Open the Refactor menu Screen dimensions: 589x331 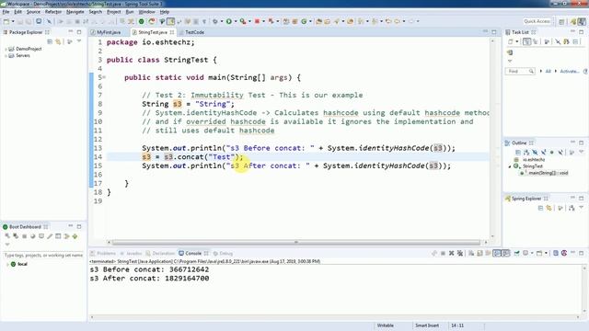[53, 12]
